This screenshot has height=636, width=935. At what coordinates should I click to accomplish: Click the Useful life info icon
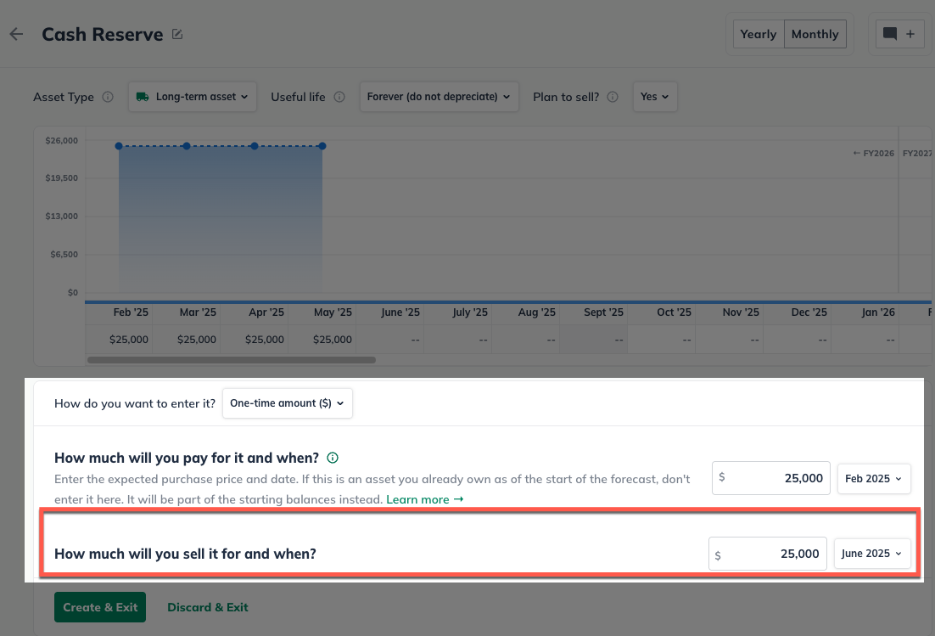click(339, 97)
